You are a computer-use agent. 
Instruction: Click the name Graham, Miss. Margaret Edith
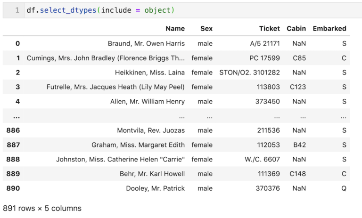[138, 145]
